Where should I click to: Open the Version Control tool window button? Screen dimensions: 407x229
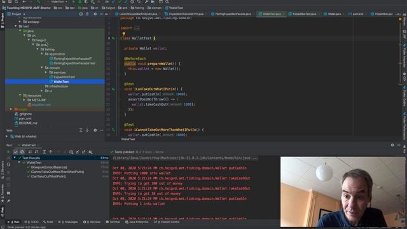167,222
